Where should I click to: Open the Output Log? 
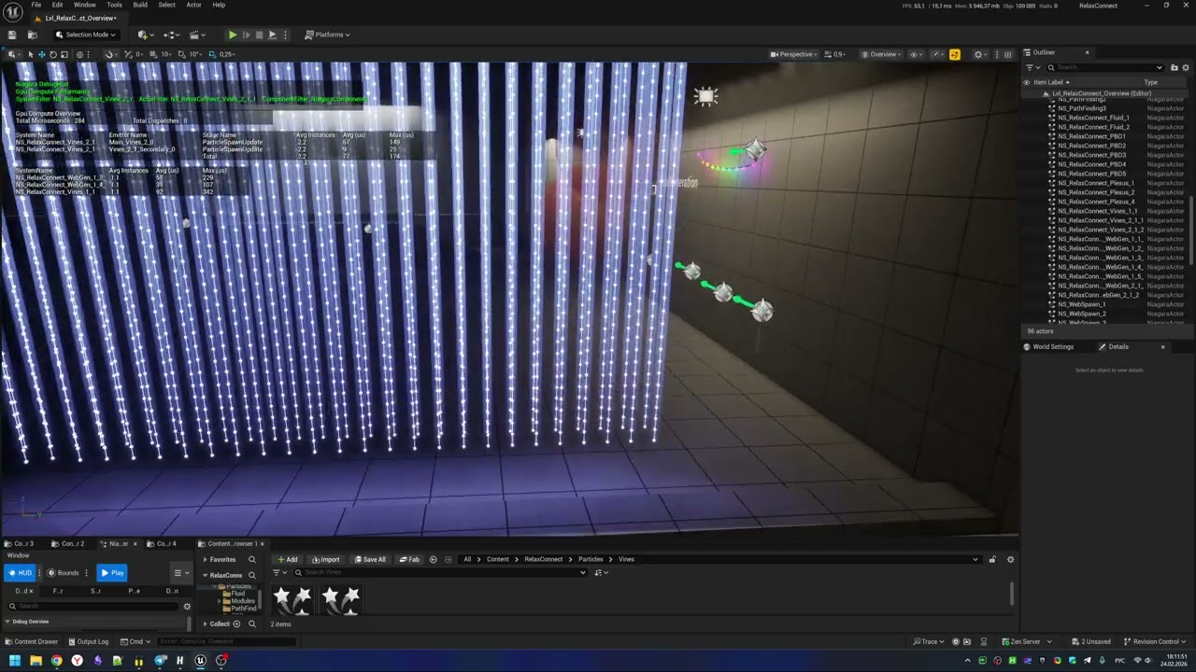coord(88,642)
